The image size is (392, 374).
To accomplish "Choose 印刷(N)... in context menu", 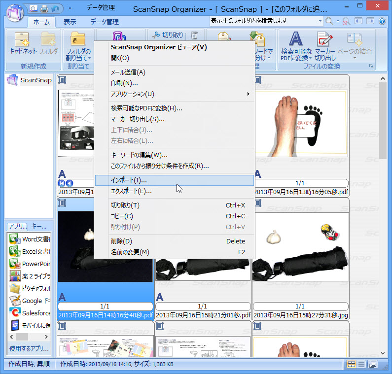I will point(175,83).
